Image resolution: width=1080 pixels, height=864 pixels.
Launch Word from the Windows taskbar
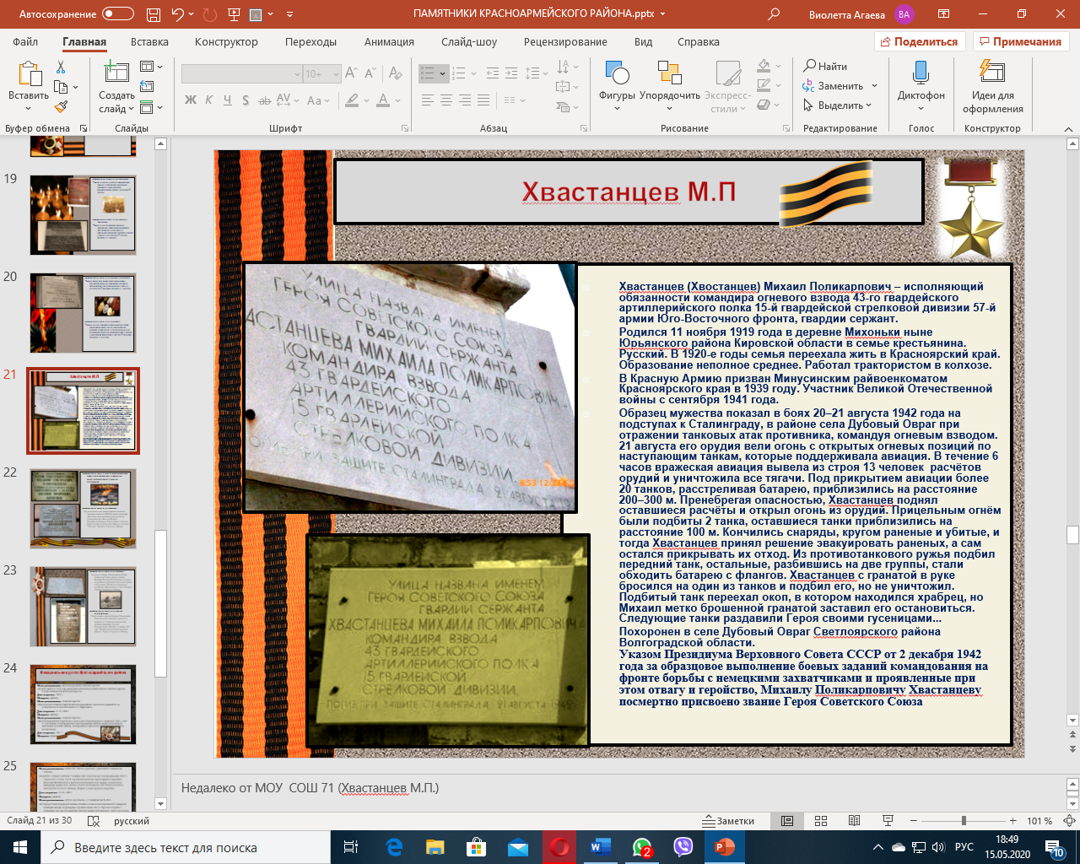click(600, 847)
